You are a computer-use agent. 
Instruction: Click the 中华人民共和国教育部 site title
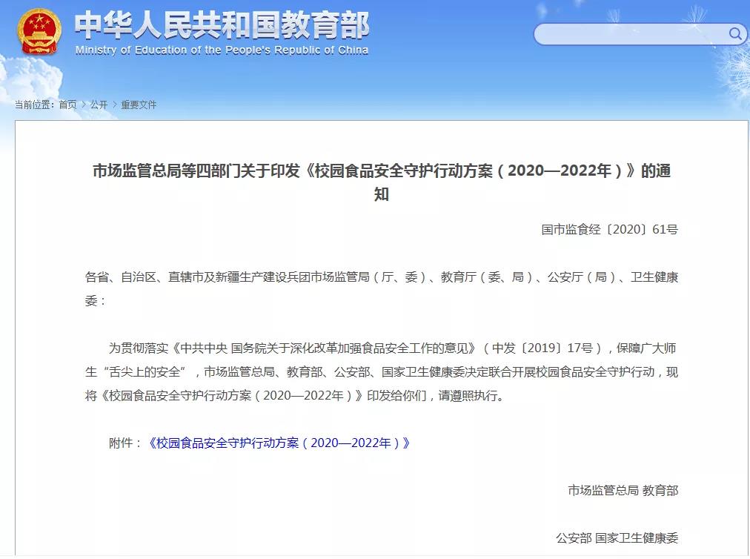click(x=222, y=24)
